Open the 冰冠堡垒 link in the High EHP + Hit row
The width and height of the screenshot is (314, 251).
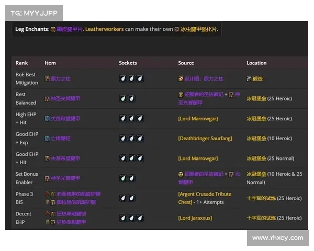(256, 119)
